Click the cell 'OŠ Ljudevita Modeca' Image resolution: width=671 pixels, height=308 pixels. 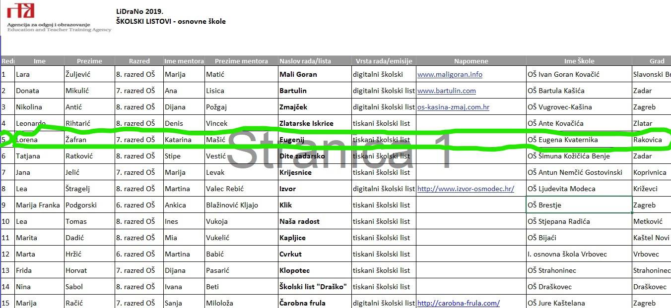tap(579, 189)
